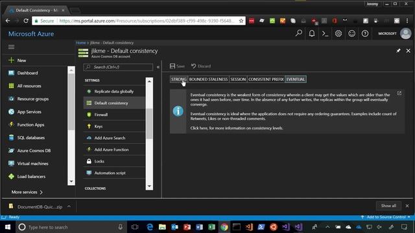Open Task View on taskbar

coord(135,227)
